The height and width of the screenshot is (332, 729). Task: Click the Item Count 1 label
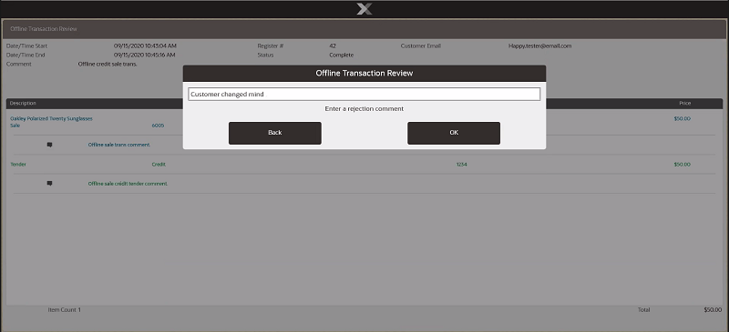[64, 309]
